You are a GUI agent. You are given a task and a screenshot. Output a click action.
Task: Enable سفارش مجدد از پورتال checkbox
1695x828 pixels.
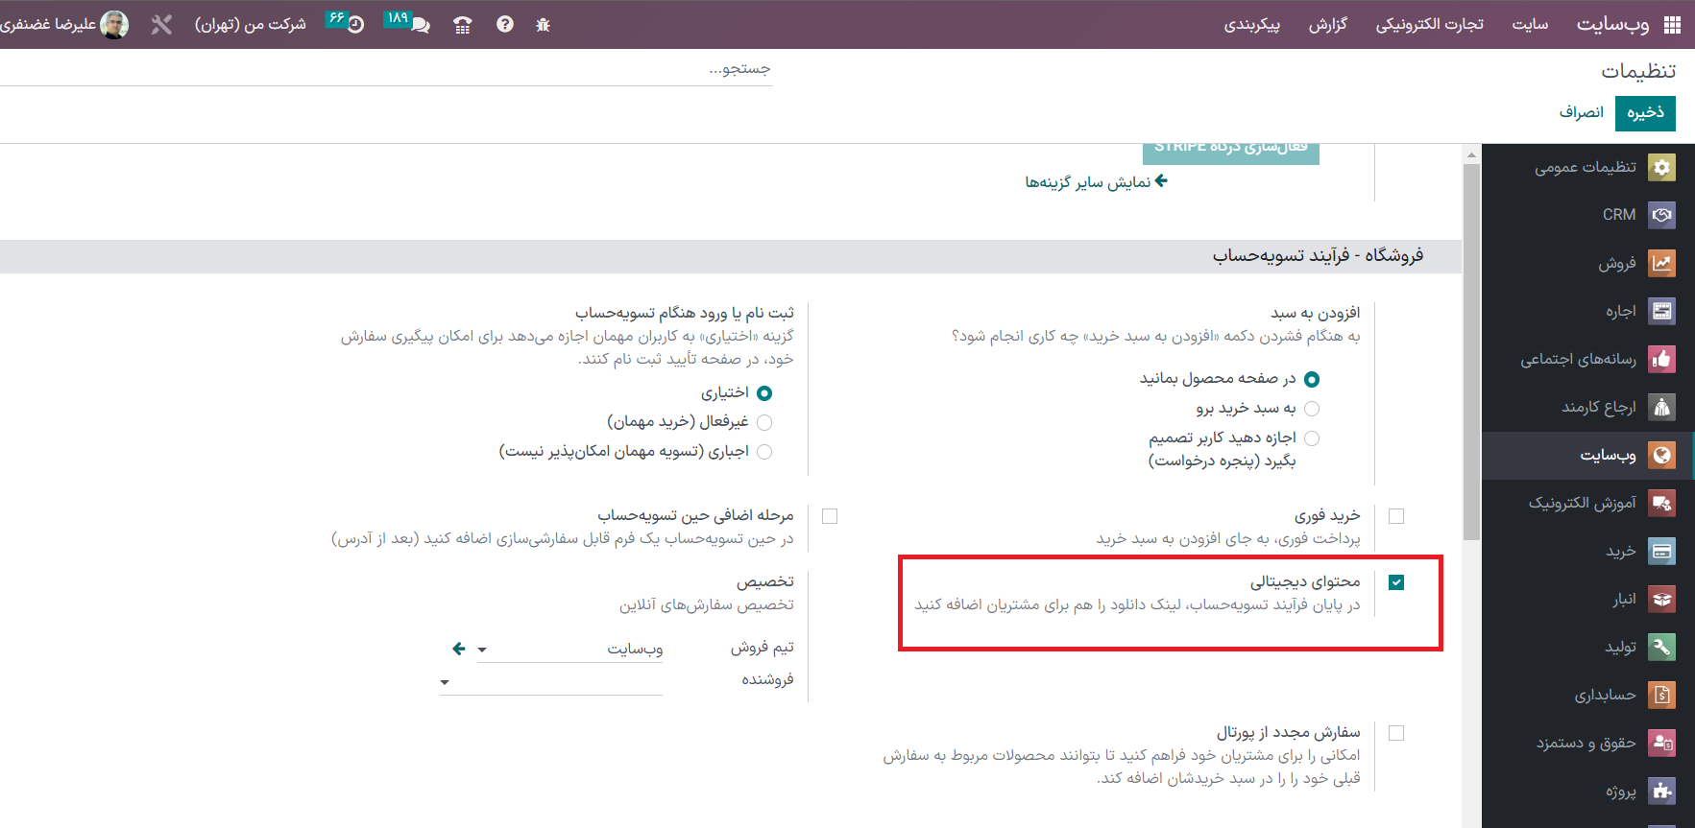(1396, 733)
